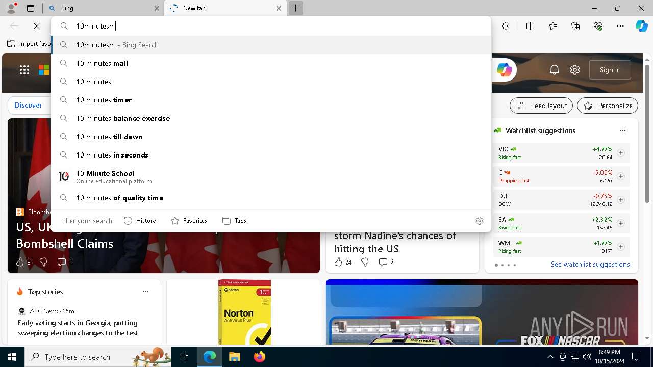The width and height of the screenshot is (653, 367).
Task: Select the Discover feed tab
Action: 28,105
